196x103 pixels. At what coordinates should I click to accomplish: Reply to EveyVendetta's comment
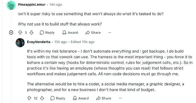coord(58,98)
